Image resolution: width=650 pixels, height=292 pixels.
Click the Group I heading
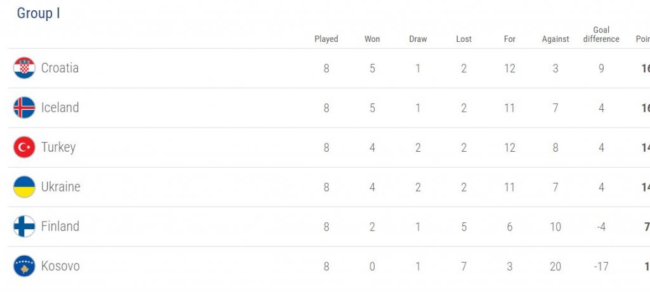pos(39,13)
